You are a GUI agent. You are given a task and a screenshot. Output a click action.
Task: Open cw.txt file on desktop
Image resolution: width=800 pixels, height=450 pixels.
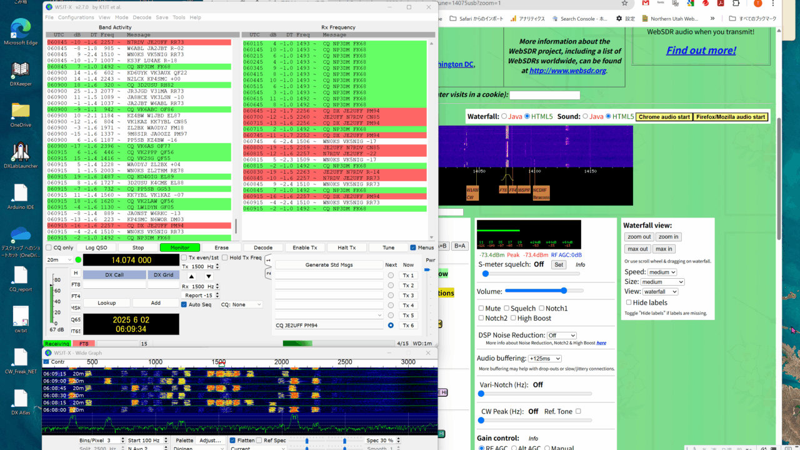coord(21,319)
